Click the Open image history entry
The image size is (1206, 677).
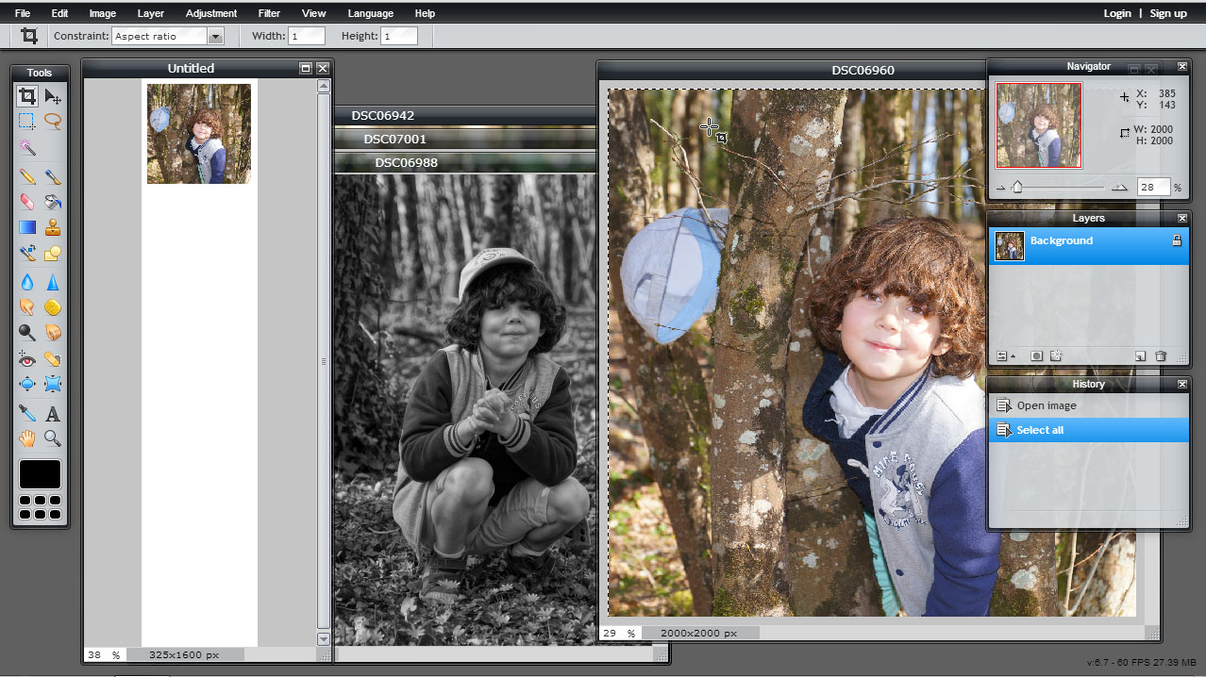click(1046, 405)
